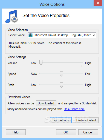104x140 pixels.
Task: Click the 'Speed' label
Action: [12, 74]
